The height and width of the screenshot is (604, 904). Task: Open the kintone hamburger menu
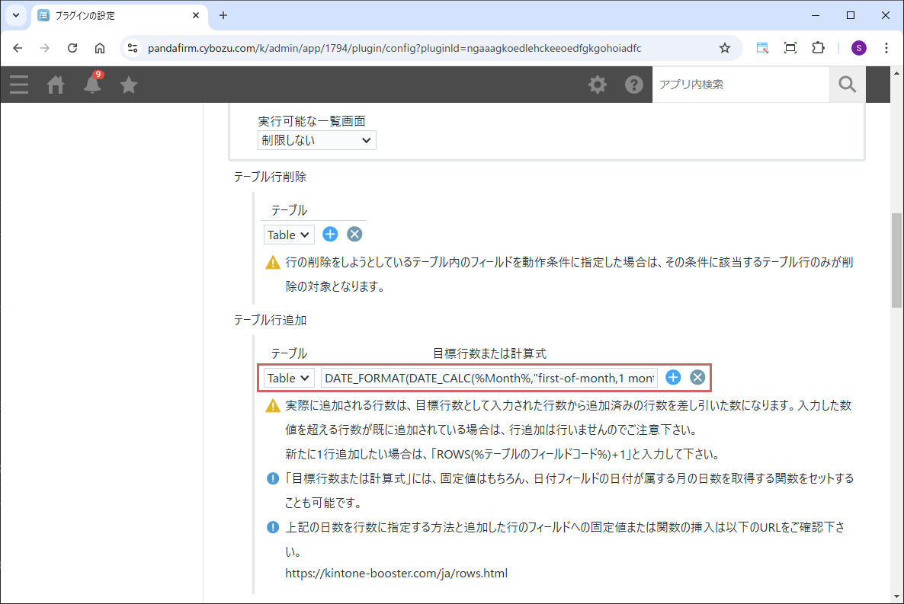tap(19, 85)
